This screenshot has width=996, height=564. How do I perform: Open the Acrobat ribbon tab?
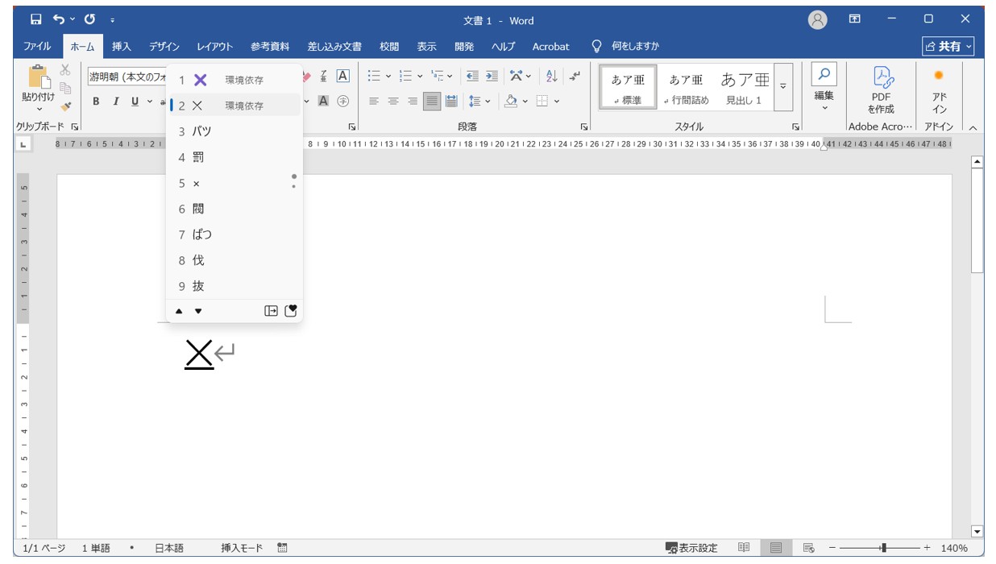[x=550, y=46]
